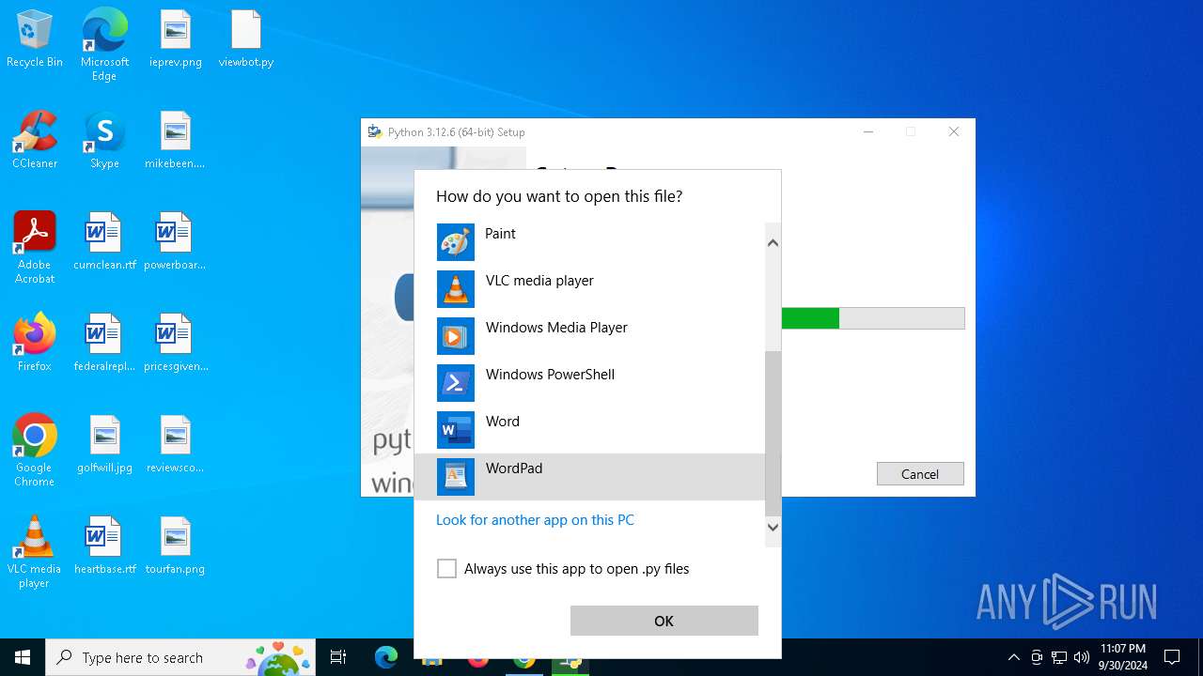Open Windows Start menu
Viewport: 1203px width, 676px height.
23,657
